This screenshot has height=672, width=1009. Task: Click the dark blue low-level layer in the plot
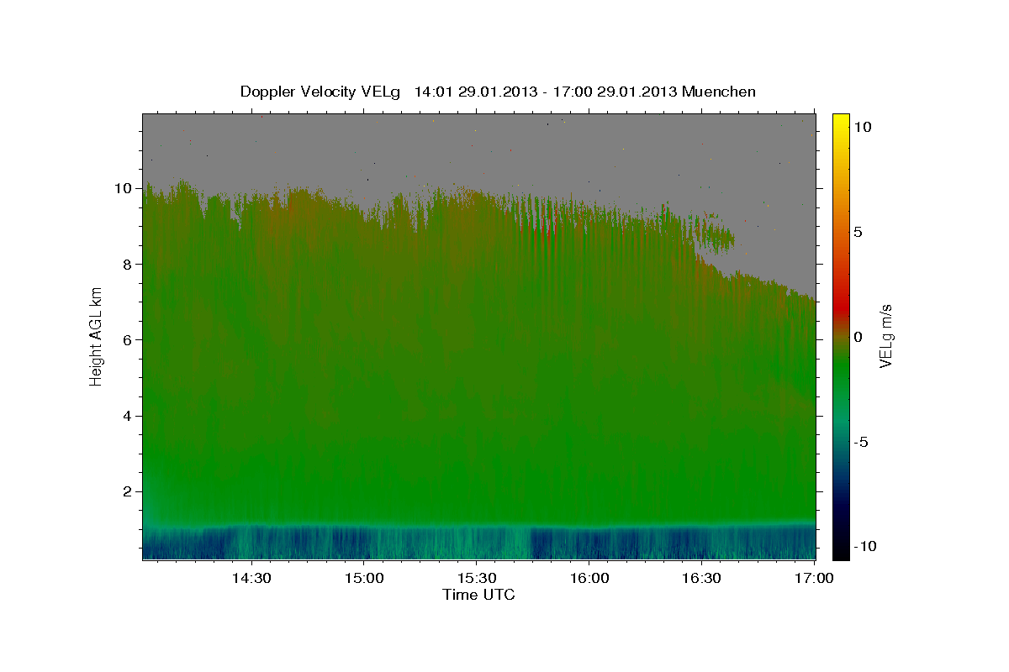click(x=479, y=543)
